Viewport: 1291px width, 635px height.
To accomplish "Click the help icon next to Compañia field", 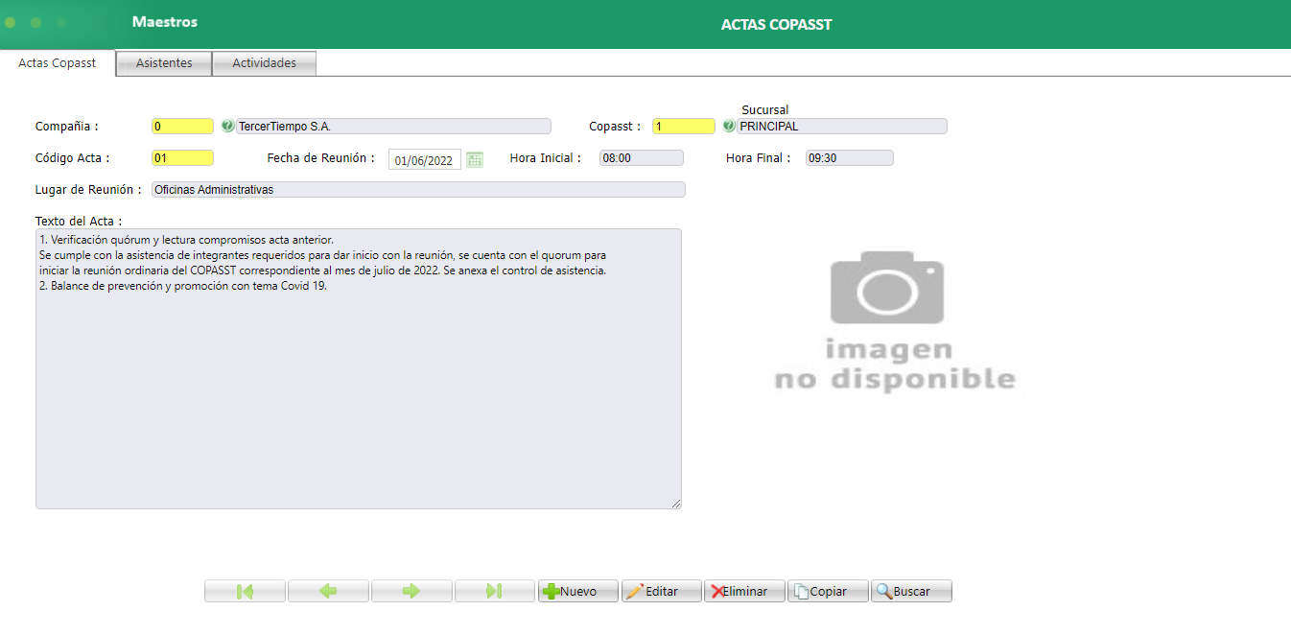I will (227, 126).
